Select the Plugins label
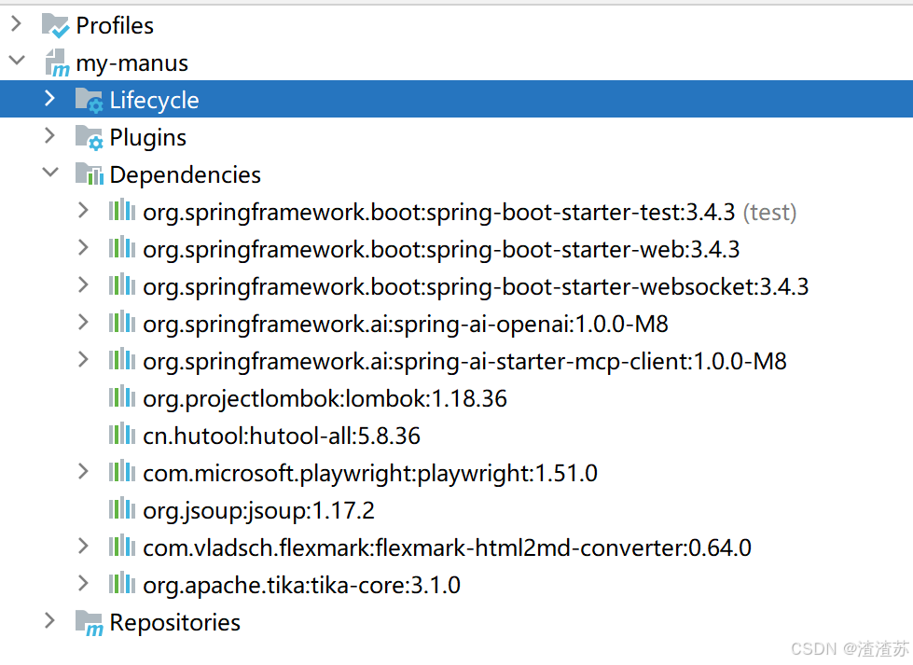 coord(148,138)
